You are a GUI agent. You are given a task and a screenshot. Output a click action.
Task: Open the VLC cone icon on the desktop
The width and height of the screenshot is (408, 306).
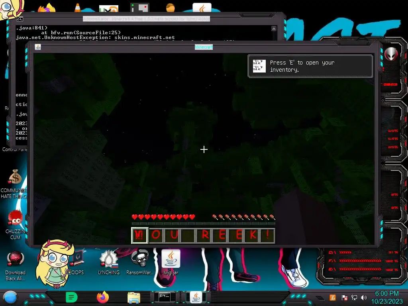pyautogui.click(x=78, y=8)
